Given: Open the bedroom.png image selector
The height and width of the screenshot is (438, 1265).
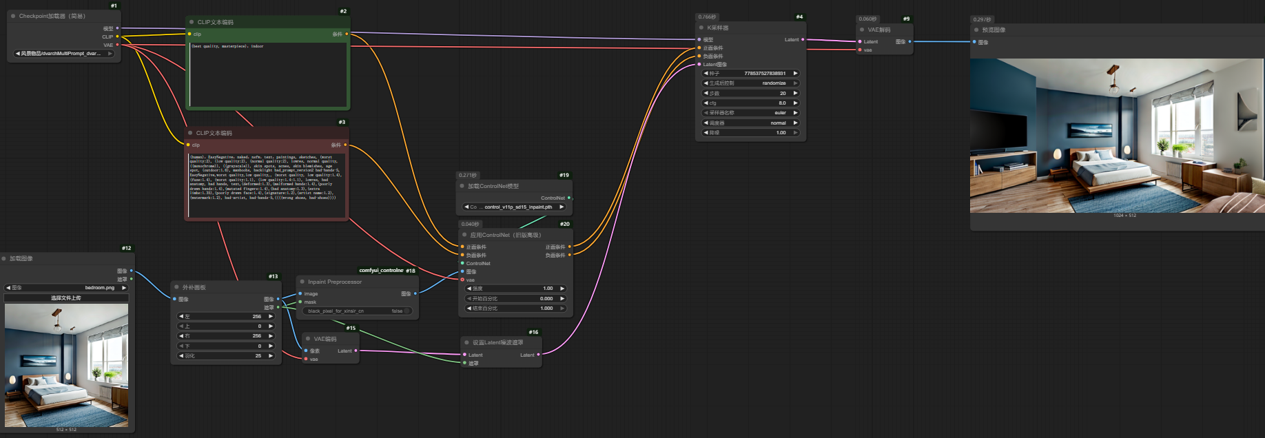Looking at the screenshot, I should click(x=66, y=288).
